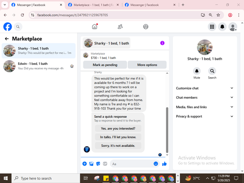Click More options button

[x=147, y=65]
